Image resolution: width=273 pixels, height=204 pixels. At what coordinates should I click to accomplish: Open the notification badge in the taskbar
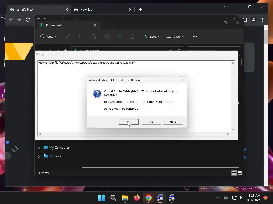coord(266,198)
